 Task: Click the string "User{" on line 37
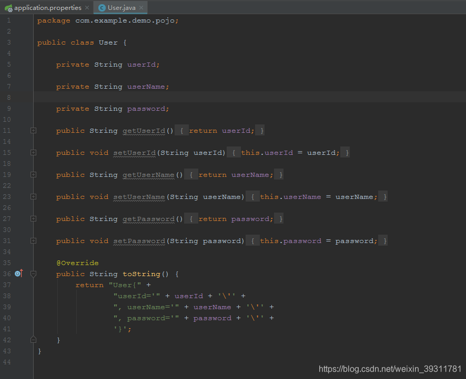125,285
